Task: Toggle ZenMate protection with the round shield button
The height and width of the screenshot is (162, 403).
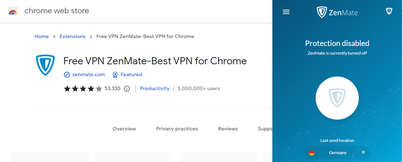Action: (337, 97)
